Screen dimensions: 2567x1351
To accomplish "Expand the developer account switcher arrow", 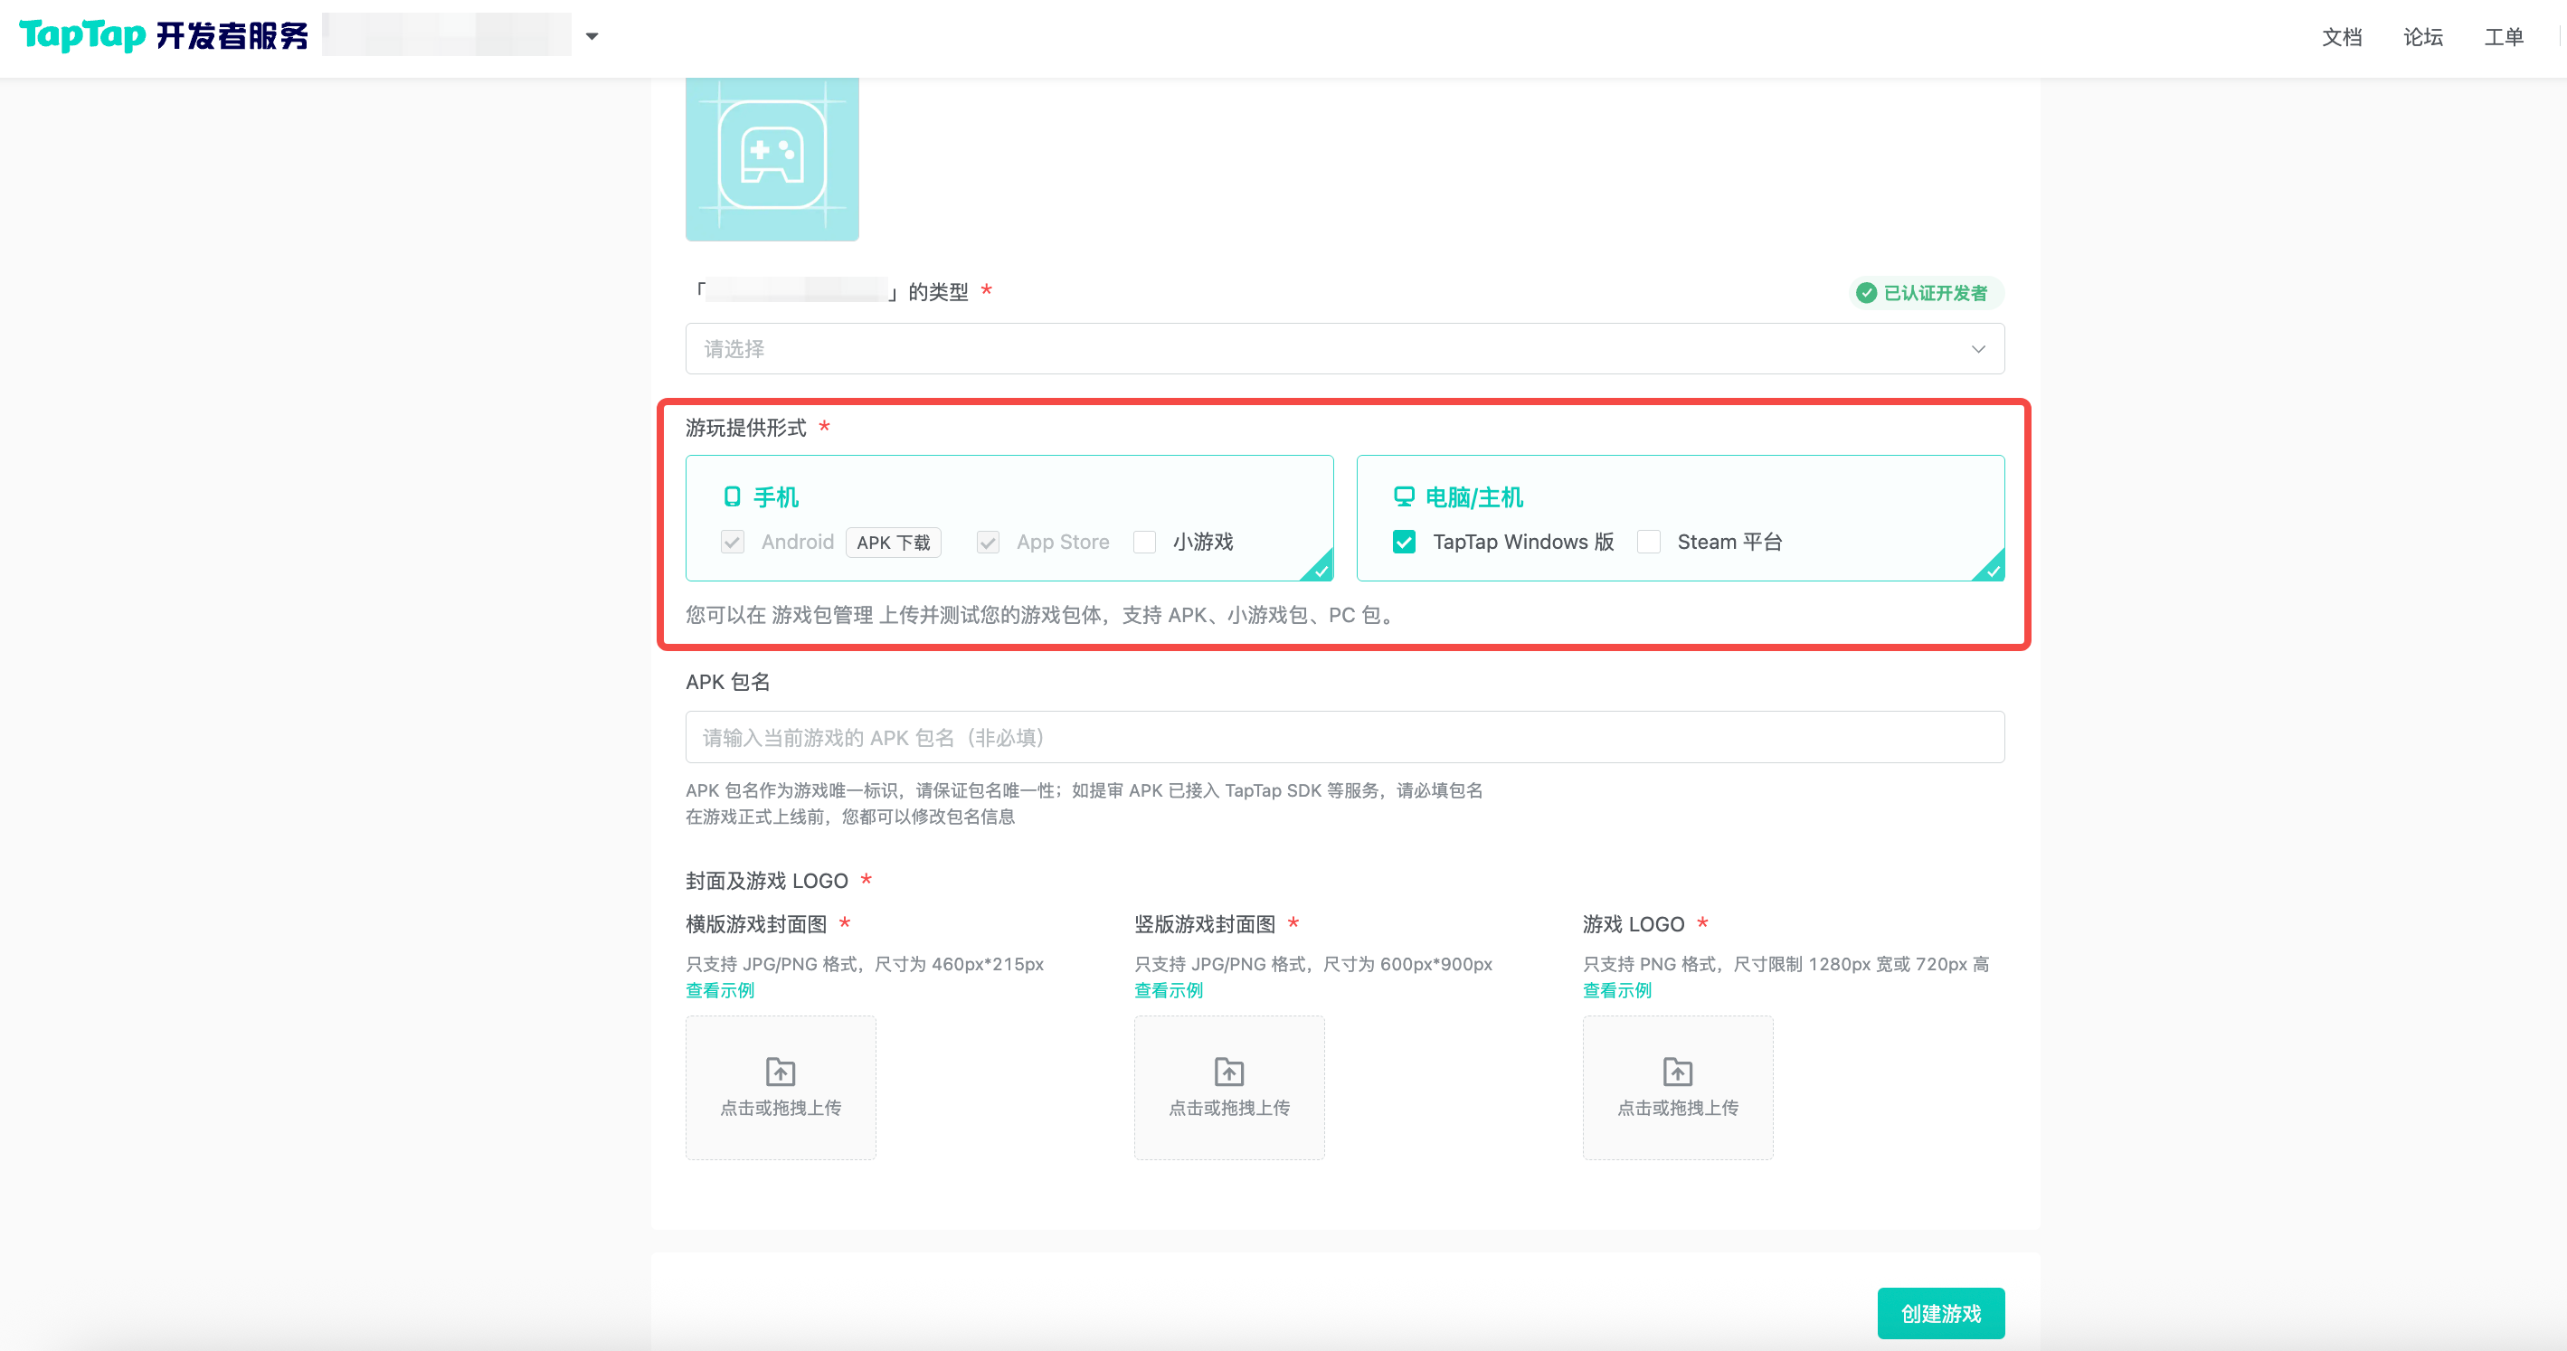I will [x=592, y=37].
